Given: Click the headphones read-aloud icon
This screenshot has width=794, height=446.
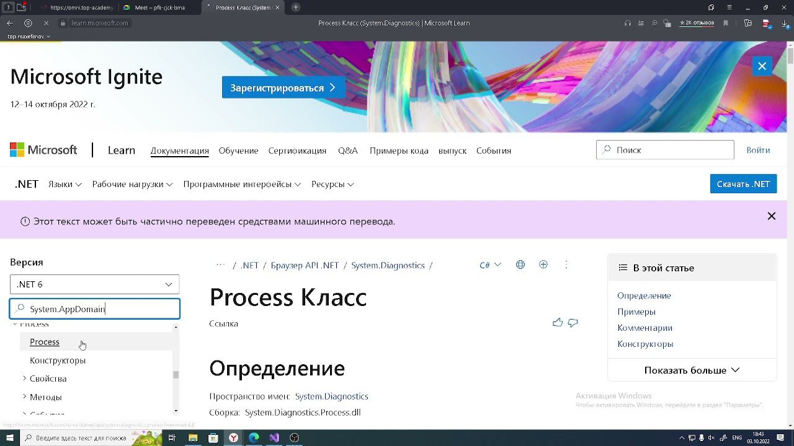Looking at the screenshot, I should [x=628, y=23].
